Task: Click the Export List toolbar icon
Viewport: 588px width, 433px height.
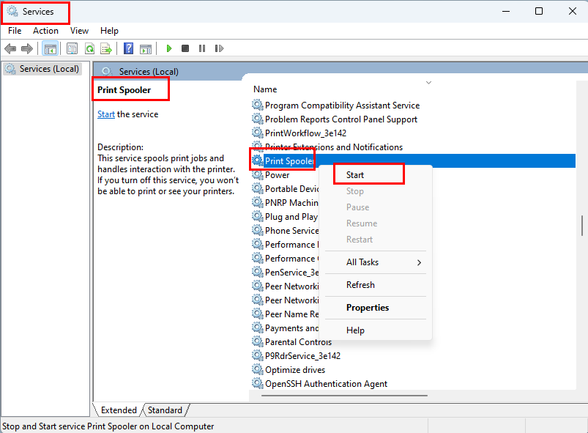Action: (x=106, y=48)
